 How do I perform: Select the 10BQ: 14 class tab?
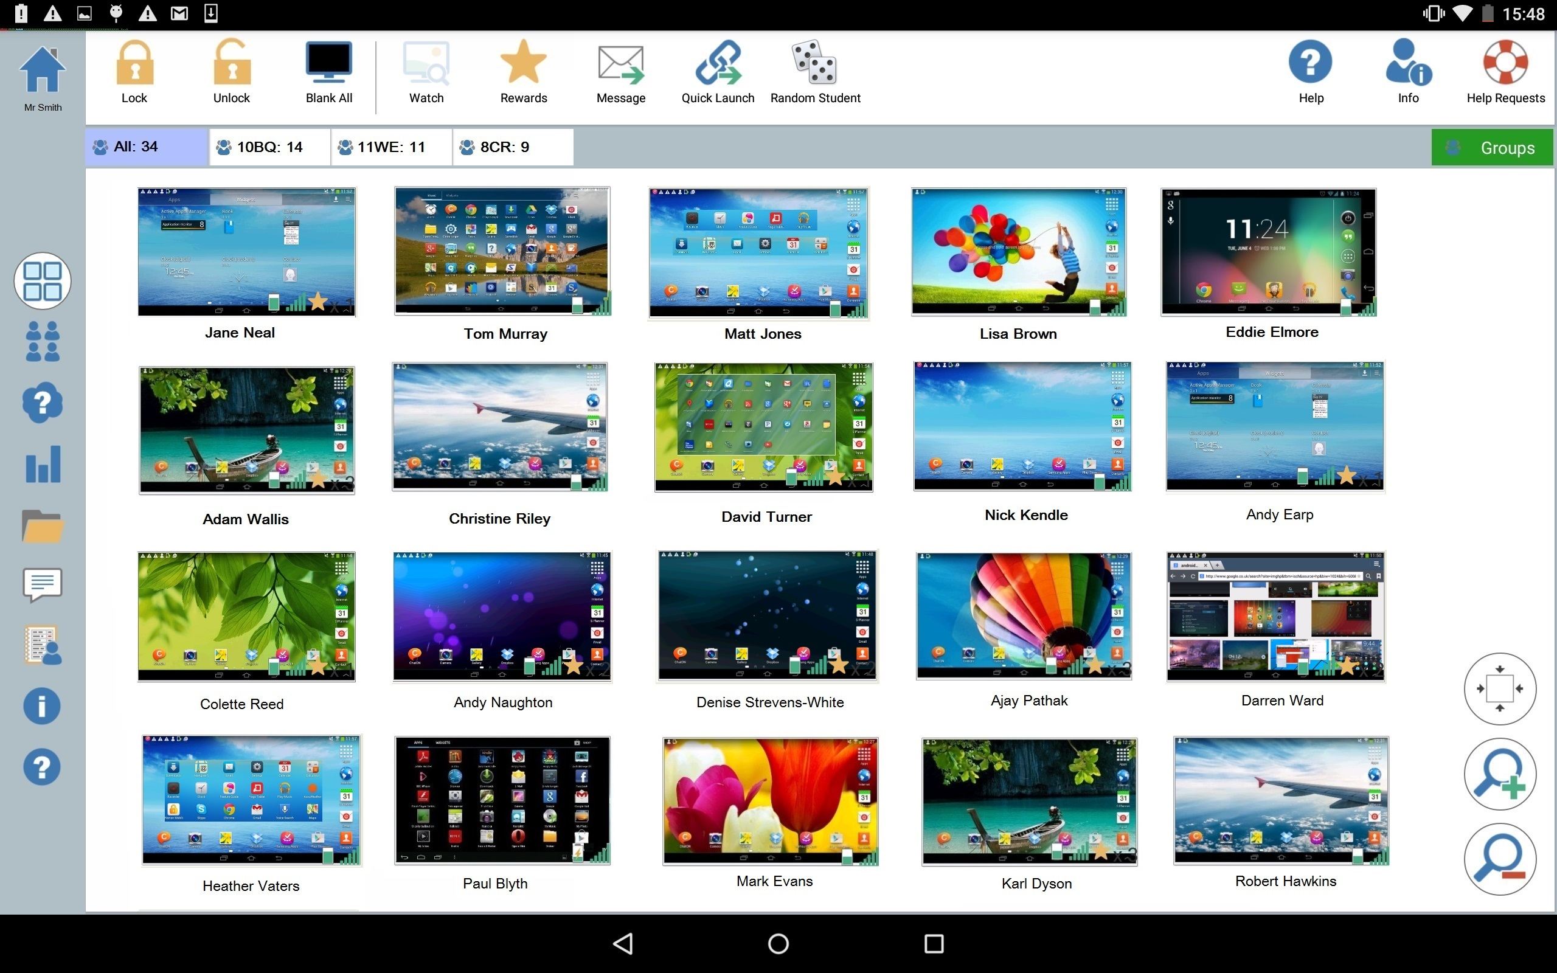tap(269, 147)
